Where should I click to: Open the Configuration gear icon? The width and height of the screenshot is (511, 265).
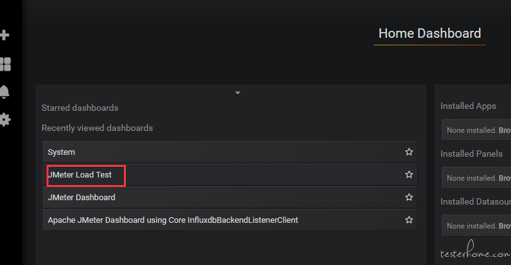[4, 120]
